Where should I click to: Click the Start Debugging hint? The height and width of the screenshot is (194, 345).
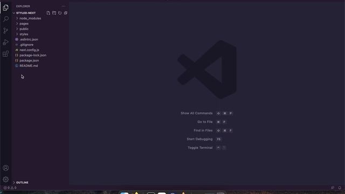[199, 139]
